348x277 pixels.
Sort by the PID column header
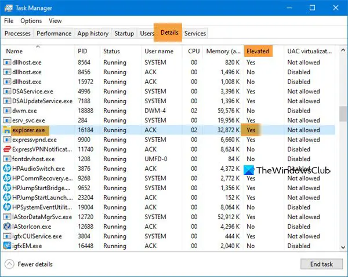tap(87, 51)
